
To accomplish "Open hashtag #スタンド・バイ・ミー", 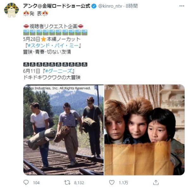I will coord(53,45).
